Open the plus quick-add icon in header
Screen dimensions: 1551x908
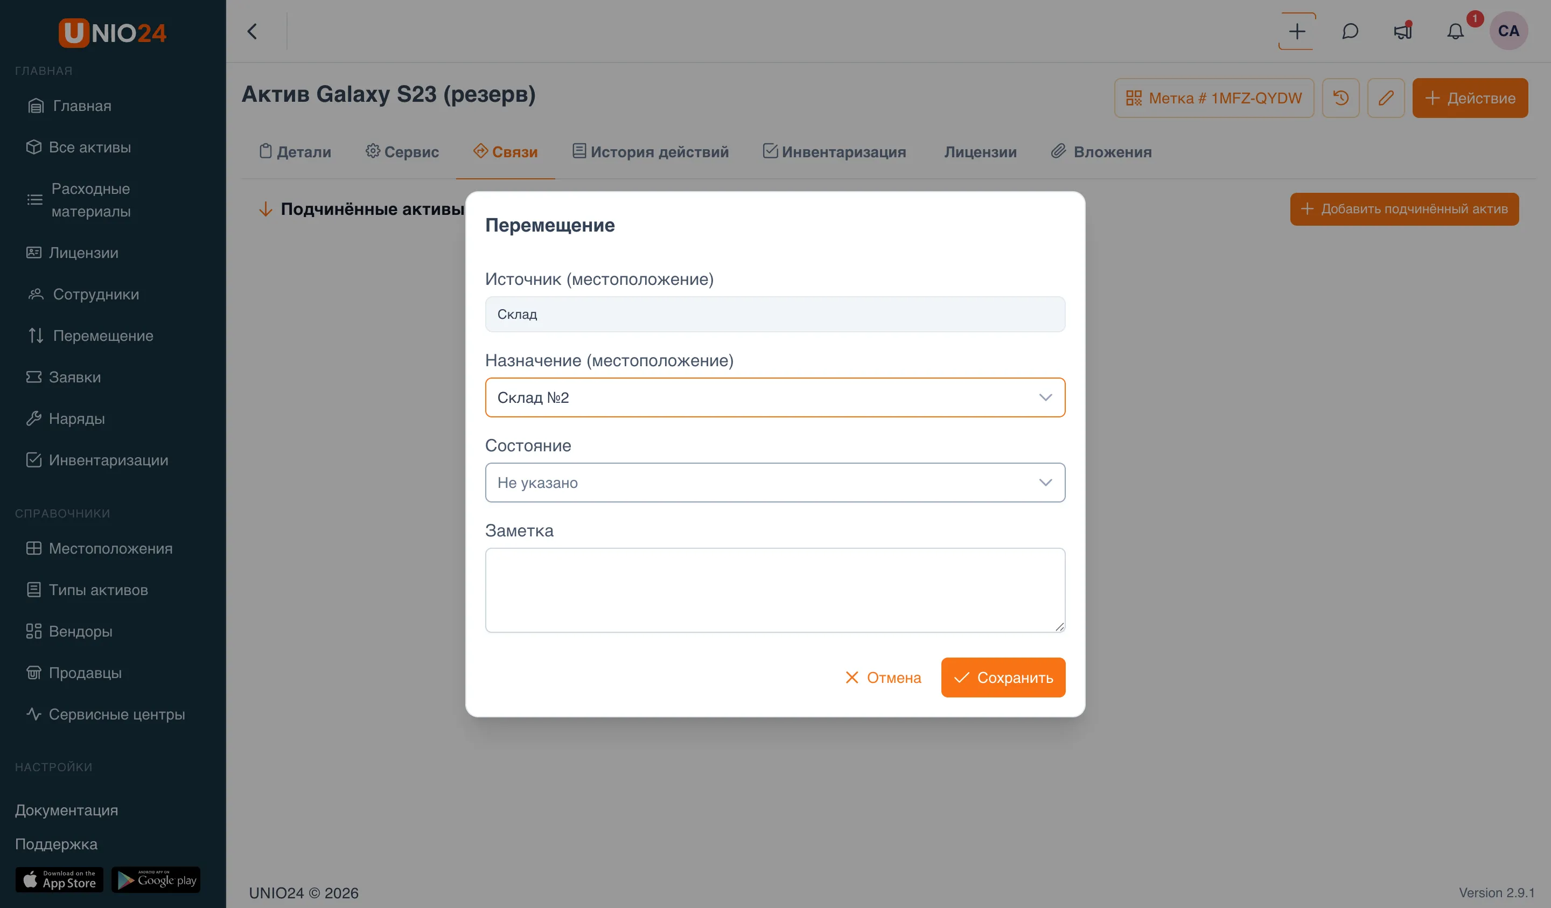tap(1297, 31)
